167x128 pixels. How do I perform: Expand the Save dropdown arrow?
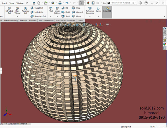(56, 3)
